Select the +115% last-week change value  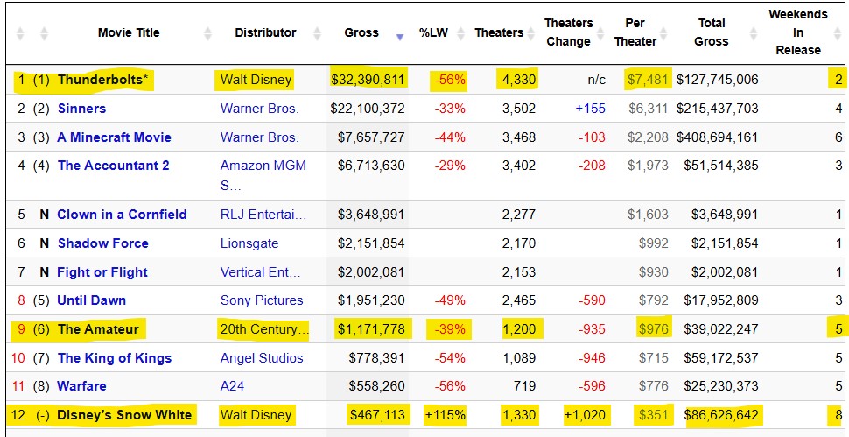coord(446,415)
